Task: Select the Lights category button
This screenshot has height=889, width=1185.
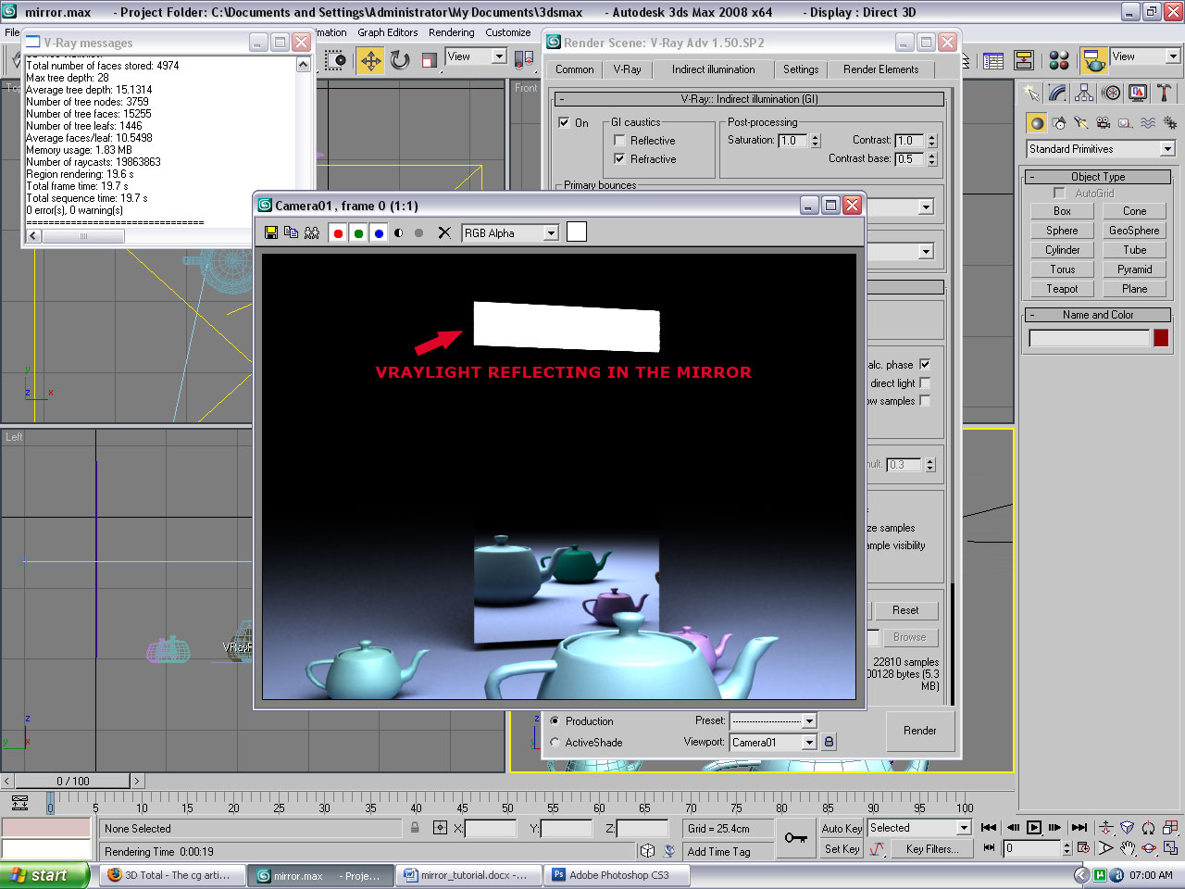Action: point(1081,122)
